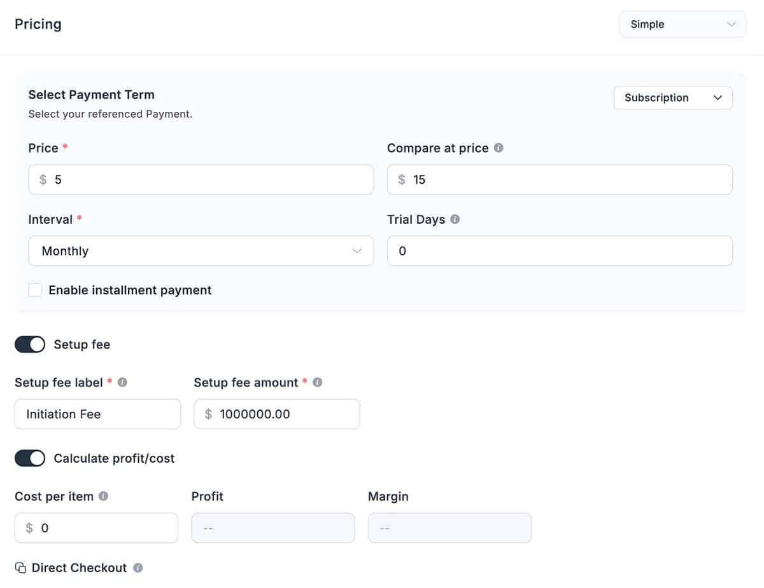764x588 pixels.
Task: Expand the Monthly interval dropdown
Action: click(201, 250)
